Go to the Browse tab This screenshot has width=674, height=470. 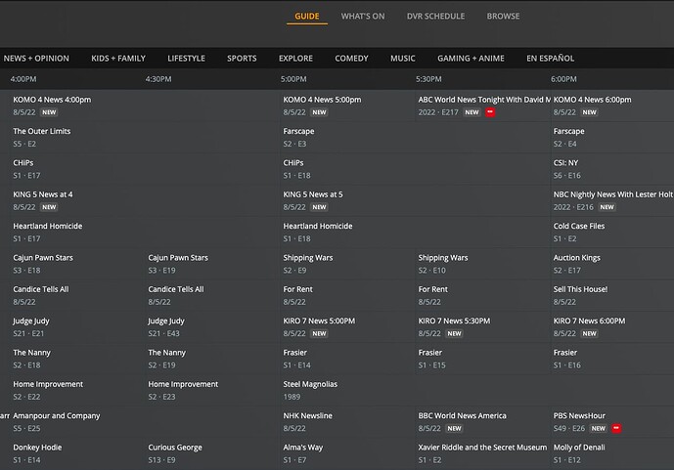pos(503,17)
